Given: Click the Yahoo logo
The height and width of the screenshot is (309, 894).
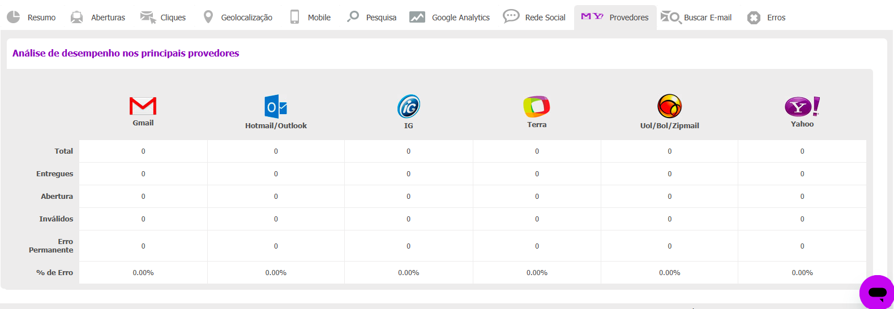Looking at the screenshot, I should pos(802,106).
